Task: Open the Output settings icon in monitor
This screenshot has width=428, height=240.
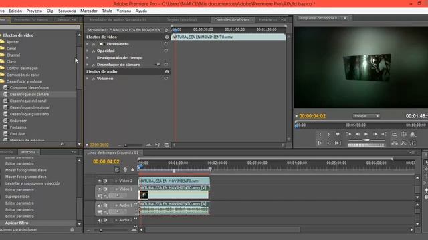Action: [413, 134]
